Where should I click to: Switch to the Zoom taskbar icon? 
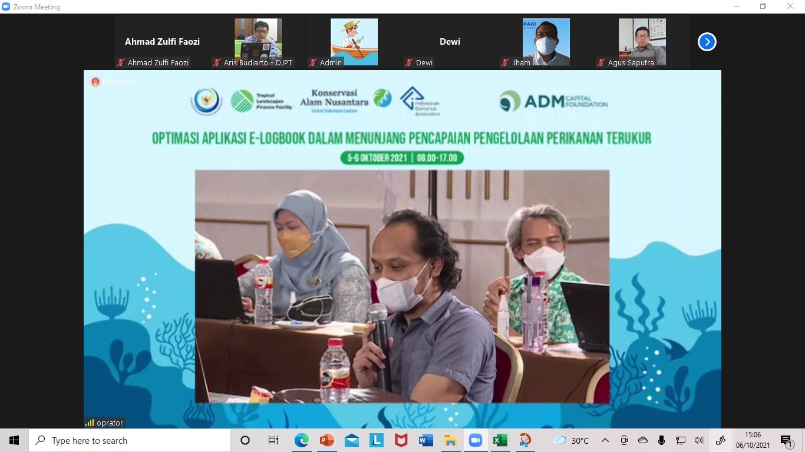click(x=476, y=440)
